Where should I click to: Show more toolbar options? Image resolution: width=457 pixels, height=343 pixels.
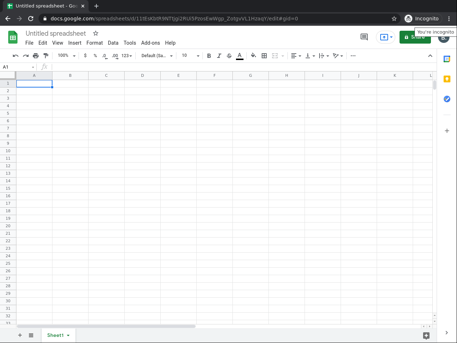pos(353,56)
